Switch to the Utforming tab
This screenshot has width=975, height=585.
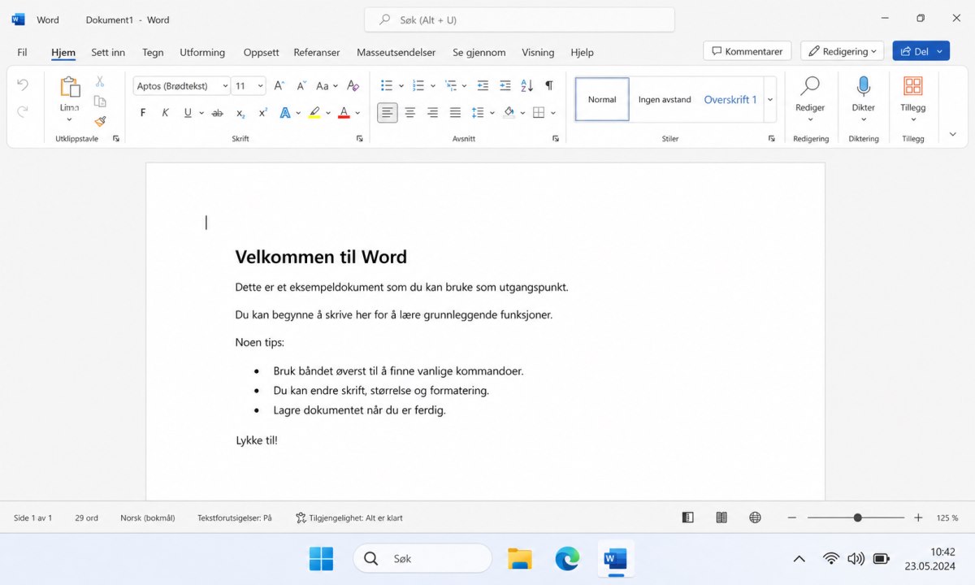point(202,52)
